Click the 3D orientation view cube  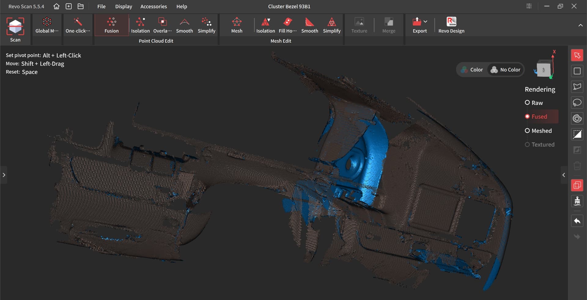[544, 69]
